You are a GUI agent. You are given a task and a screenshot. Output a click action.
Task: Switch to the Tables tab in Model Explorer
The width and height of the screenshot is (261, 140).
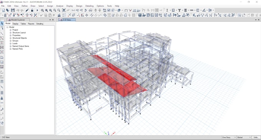point(23,24)
